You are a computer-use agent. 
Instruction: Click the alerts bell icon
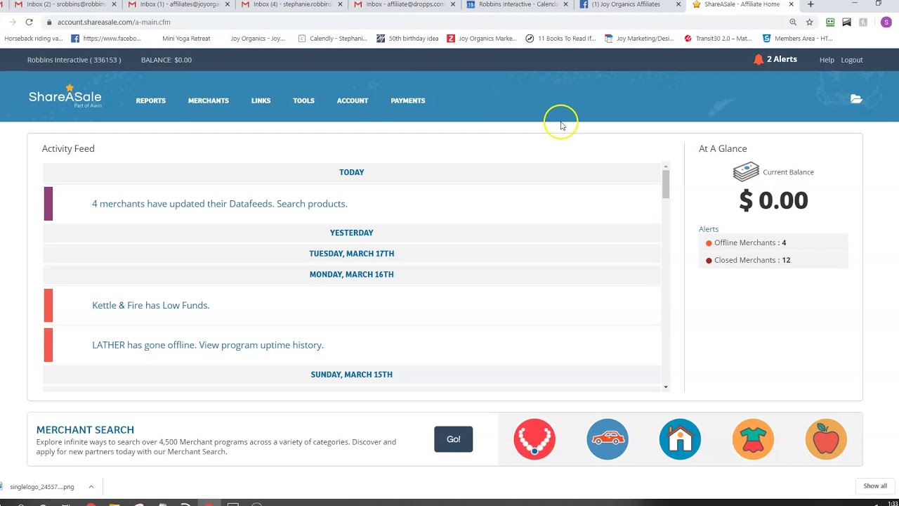pyautogui.click(x=759, y=60)
